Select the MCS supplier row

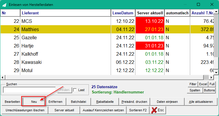(x=107, y=21)
